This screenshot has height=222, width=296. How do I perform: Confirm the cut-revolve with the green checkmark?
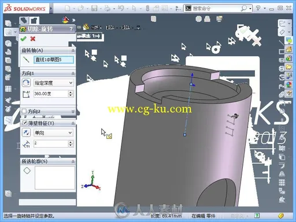[23, 39]
